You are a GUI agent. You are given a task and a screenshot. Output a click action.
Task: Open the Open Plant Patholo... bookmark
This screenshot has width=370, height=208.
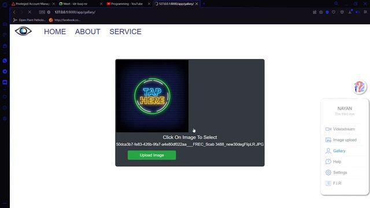point(29,20)
